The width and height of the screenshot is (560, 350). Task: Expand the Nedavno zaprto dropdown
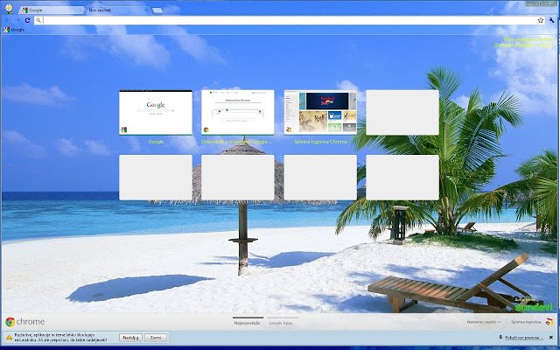point(484,322)
